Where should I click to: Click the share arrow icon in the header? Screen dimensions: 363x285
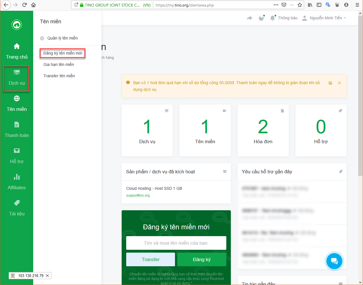point(250,18)
